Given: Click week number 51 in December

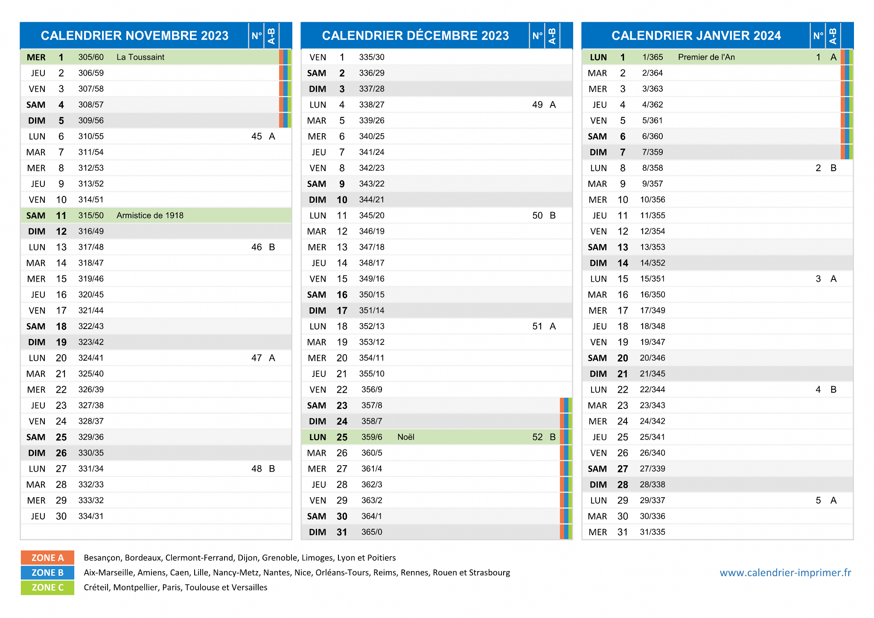Looking at the screenshot, I should (x=537, y=326).
